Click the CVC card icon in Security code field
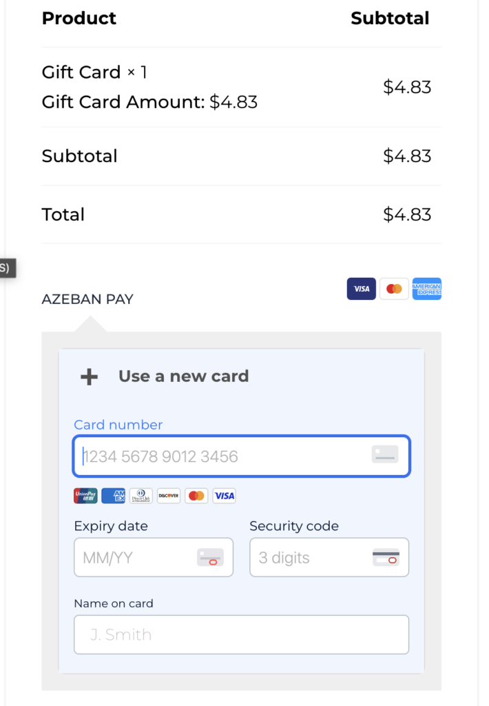 point(386,557)
